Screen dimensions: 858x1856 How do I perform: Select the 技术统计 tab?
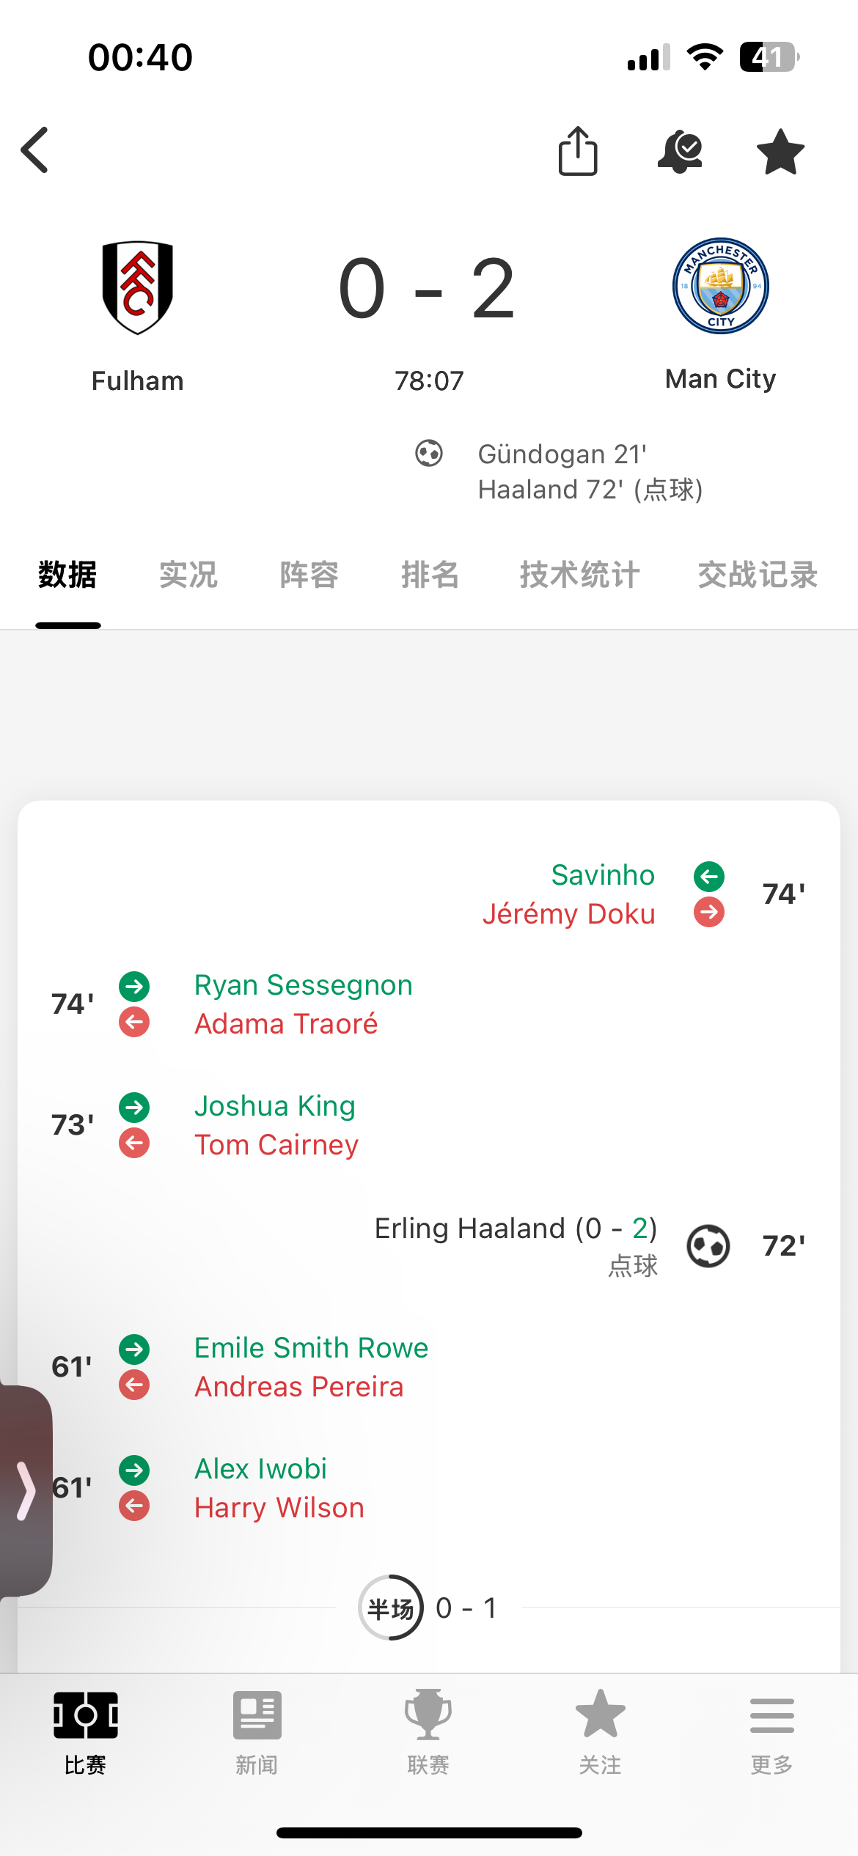[579, 575]
